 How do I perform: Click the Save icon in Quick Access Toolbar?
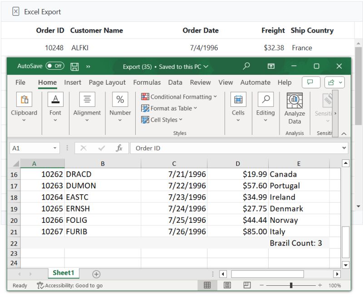pyautogui.click(x=74, y=66)
